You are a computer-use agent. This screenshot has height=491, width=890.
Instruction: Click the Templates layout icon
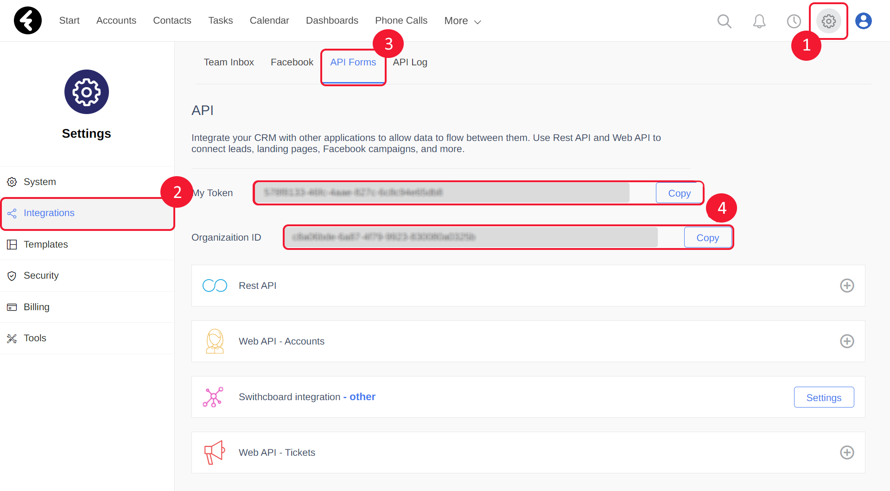tap(12, 244)
